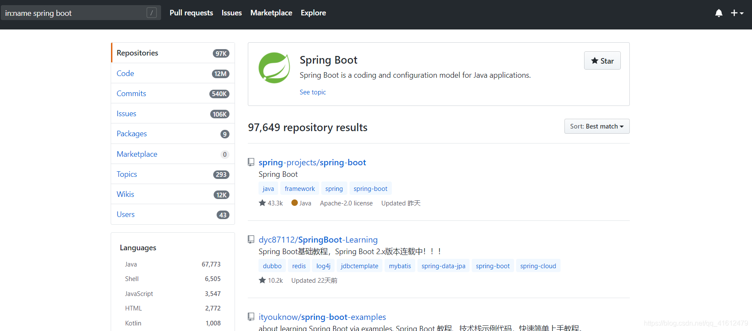This screenshot has width=752, height=331.
Task: Filter results by Kotlin language
Action: pos(173,323)
